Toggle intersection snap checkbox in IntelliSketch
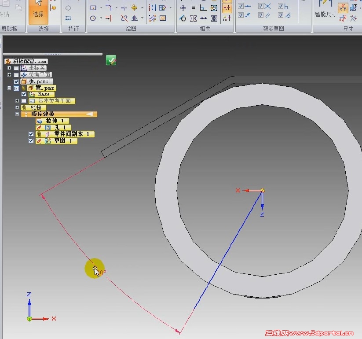362x339 pixels. tap(261, 6)
